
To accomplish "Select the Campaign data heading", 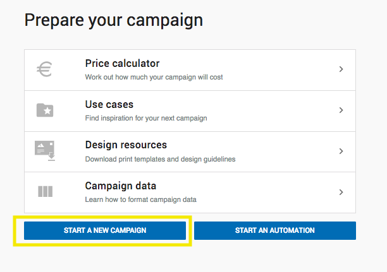I will point(120,186).
